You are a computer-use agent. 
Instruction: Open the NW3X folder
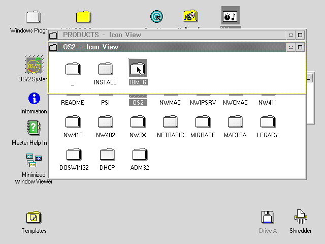click(138, 121)
